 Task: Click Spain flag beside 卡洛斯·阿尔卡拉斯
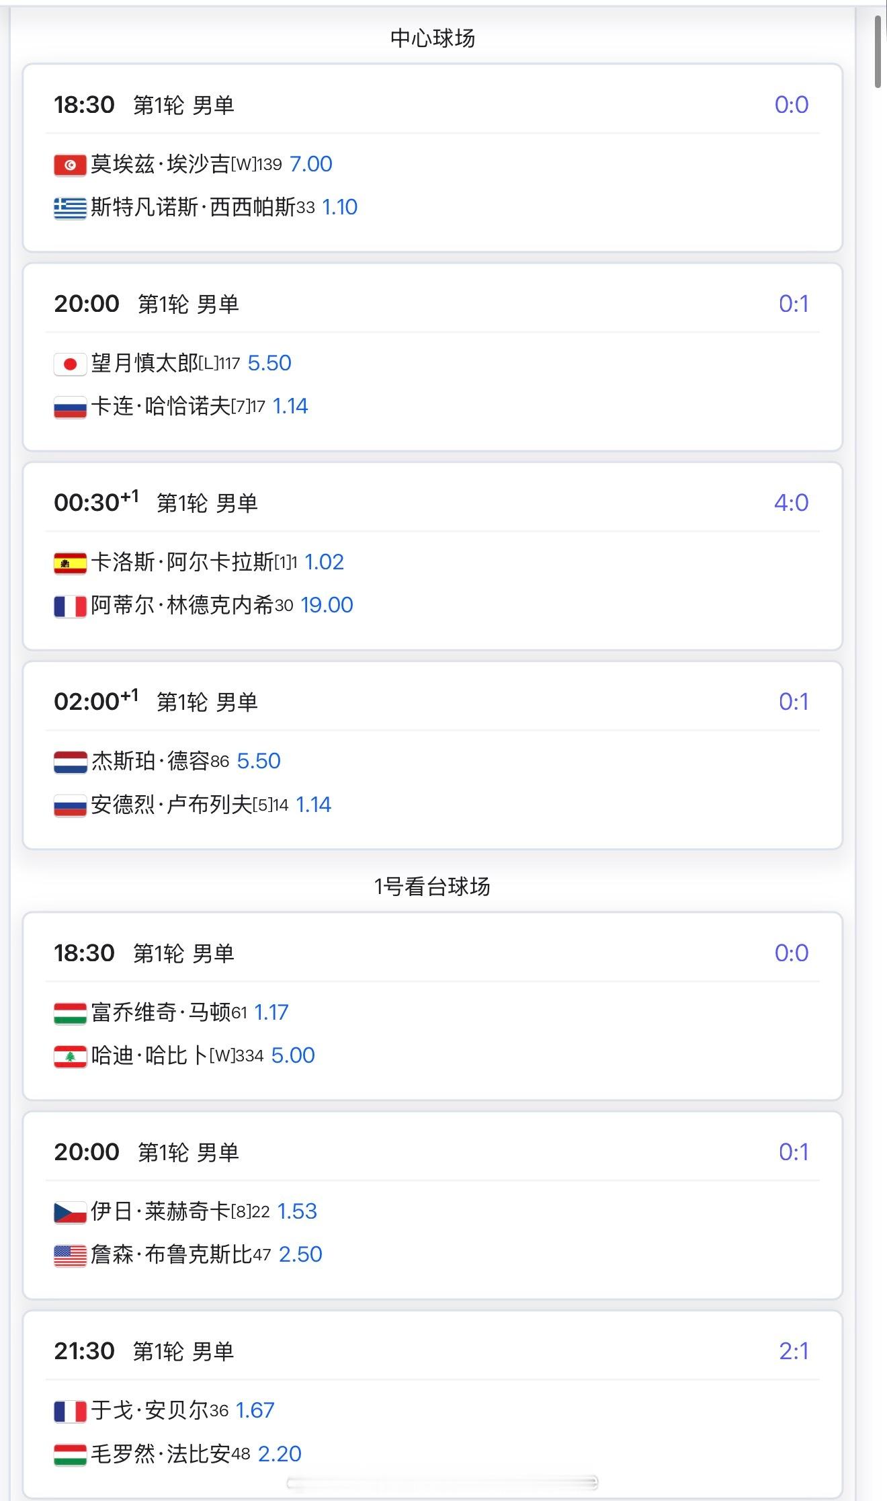point(70,563)
